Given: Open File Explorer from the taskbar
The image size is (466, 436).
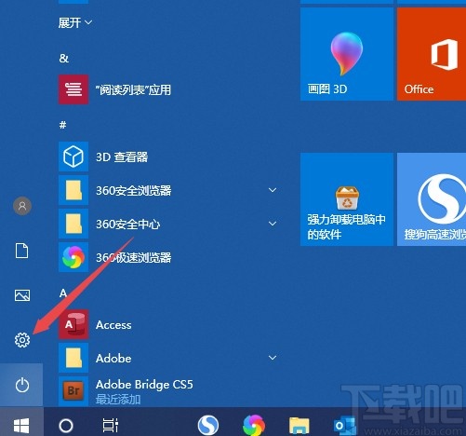Looking at the screenshot, I should click(x=300, y=426).
